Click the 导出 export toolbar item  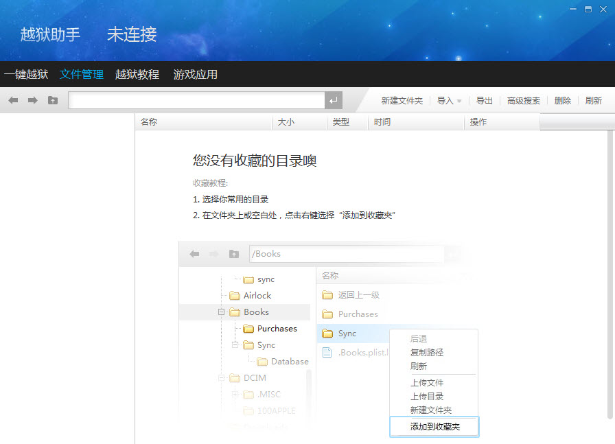point(484,100)
